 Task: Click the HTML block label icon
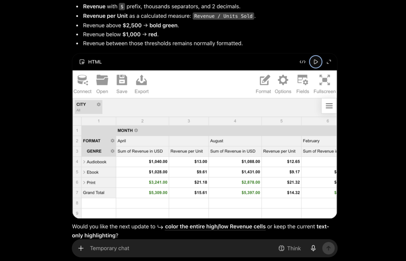(x=82, y=62)
